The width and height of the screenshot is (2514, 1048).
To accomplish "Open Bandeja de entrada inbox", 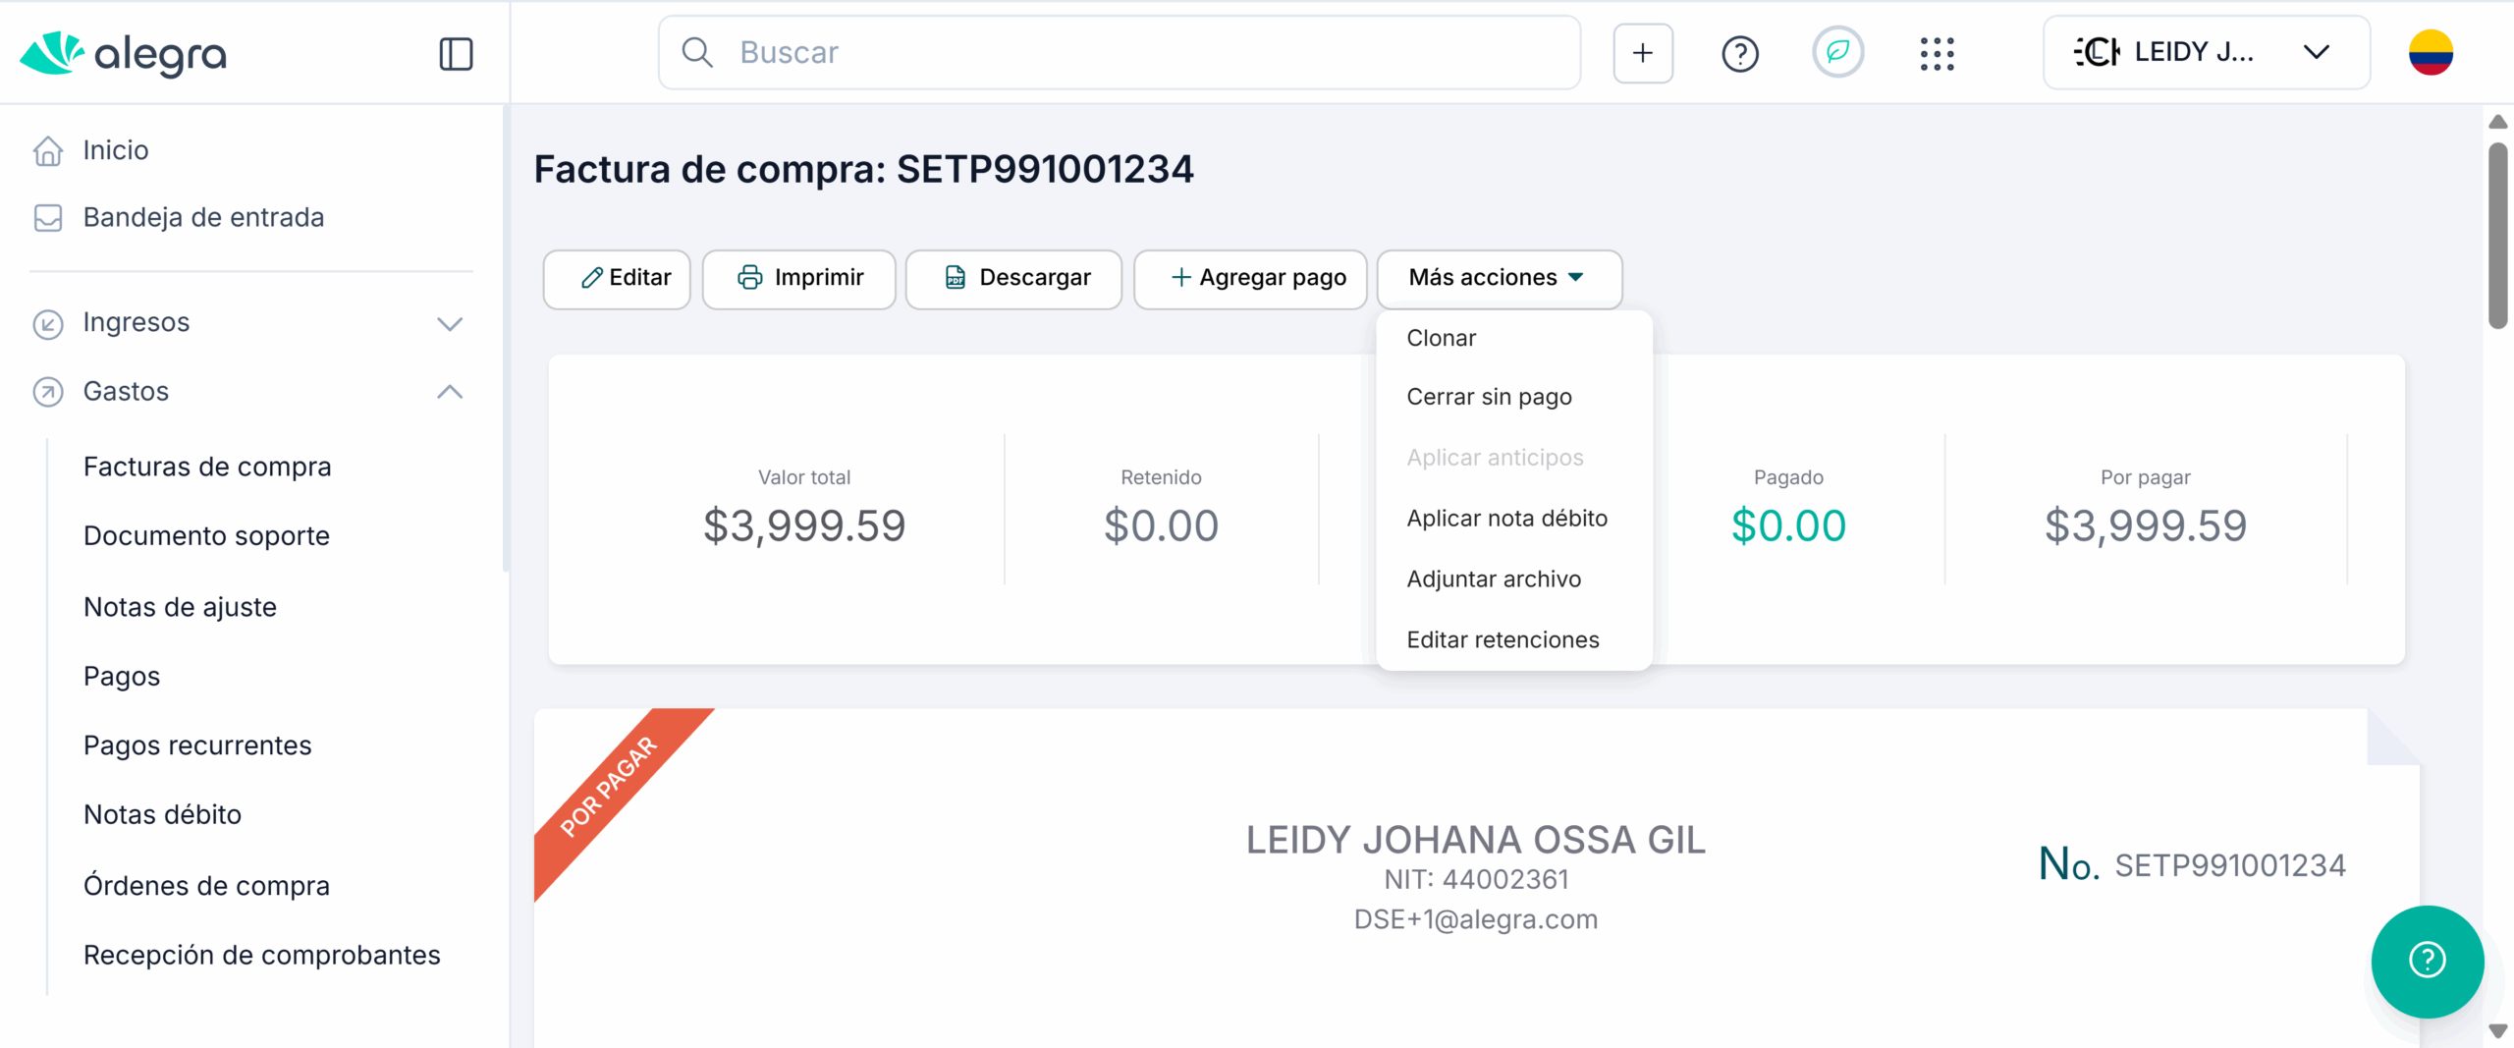I will 203,217.
